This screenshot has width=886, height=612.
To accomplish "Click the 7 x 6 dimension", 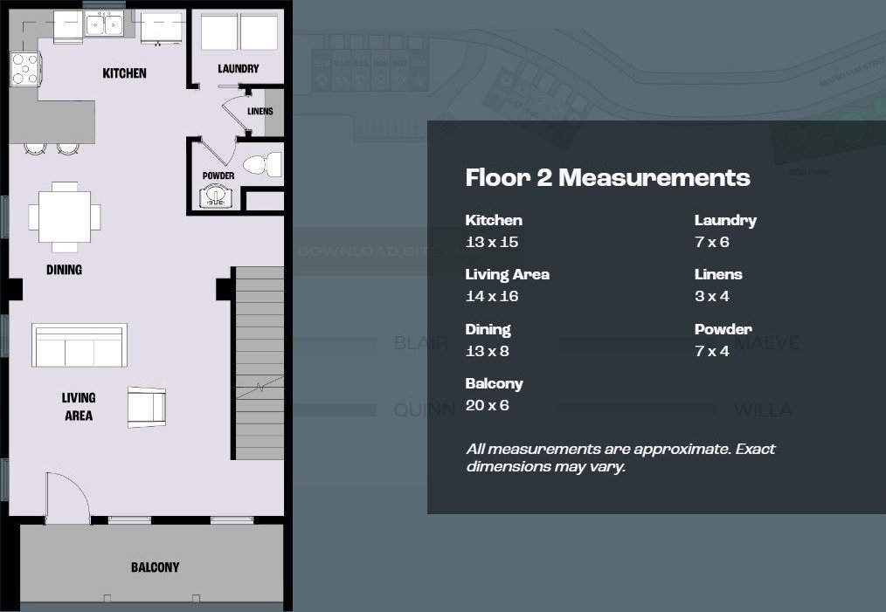I will coord(712,242).
